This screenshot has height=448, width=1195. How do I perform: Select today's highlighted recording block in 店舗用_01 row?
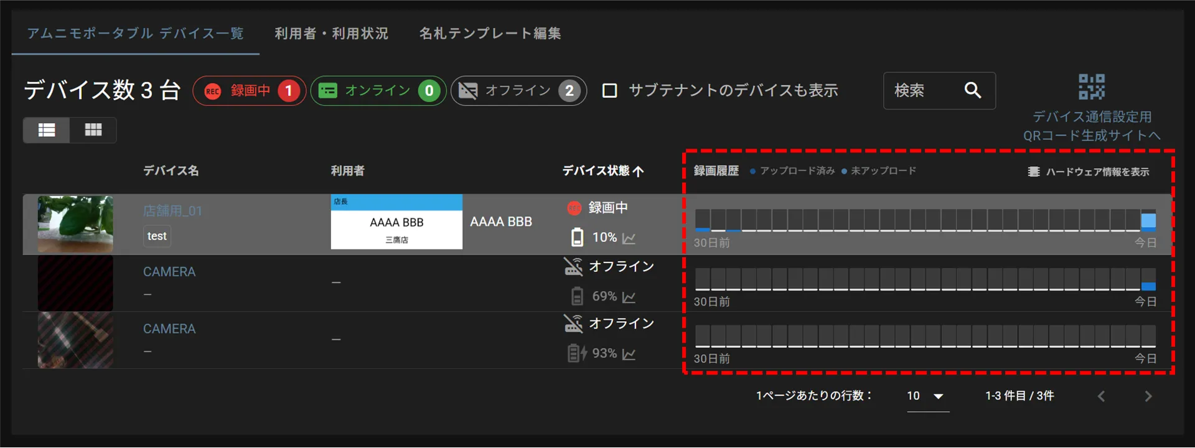tap(1148, 220)
